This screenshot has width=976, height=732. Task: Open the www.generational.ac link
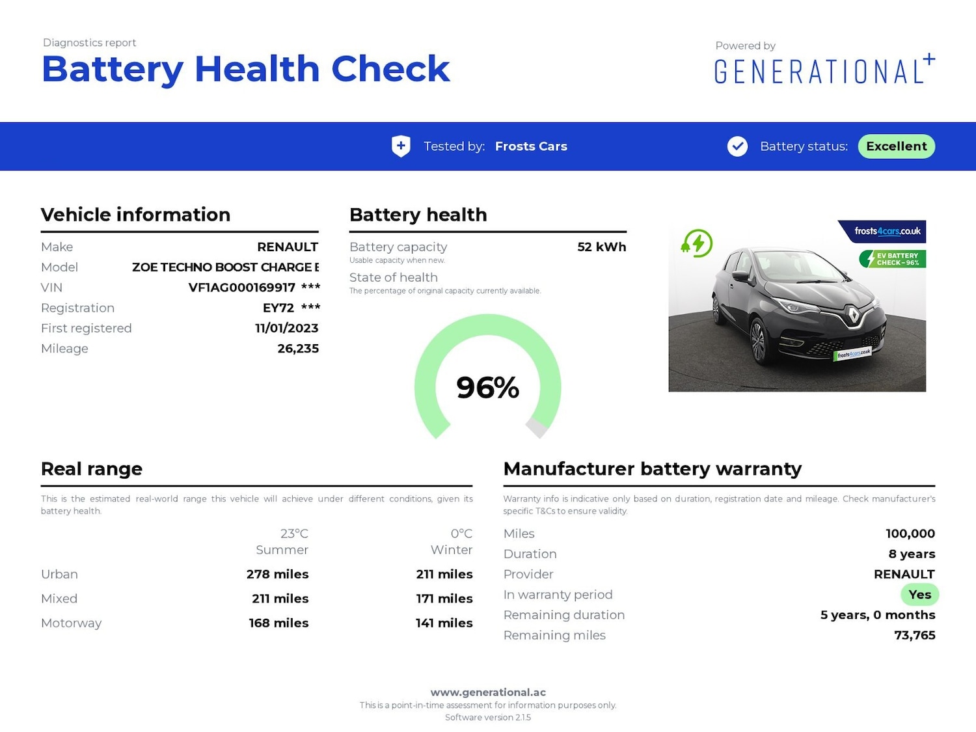[488, 692]
